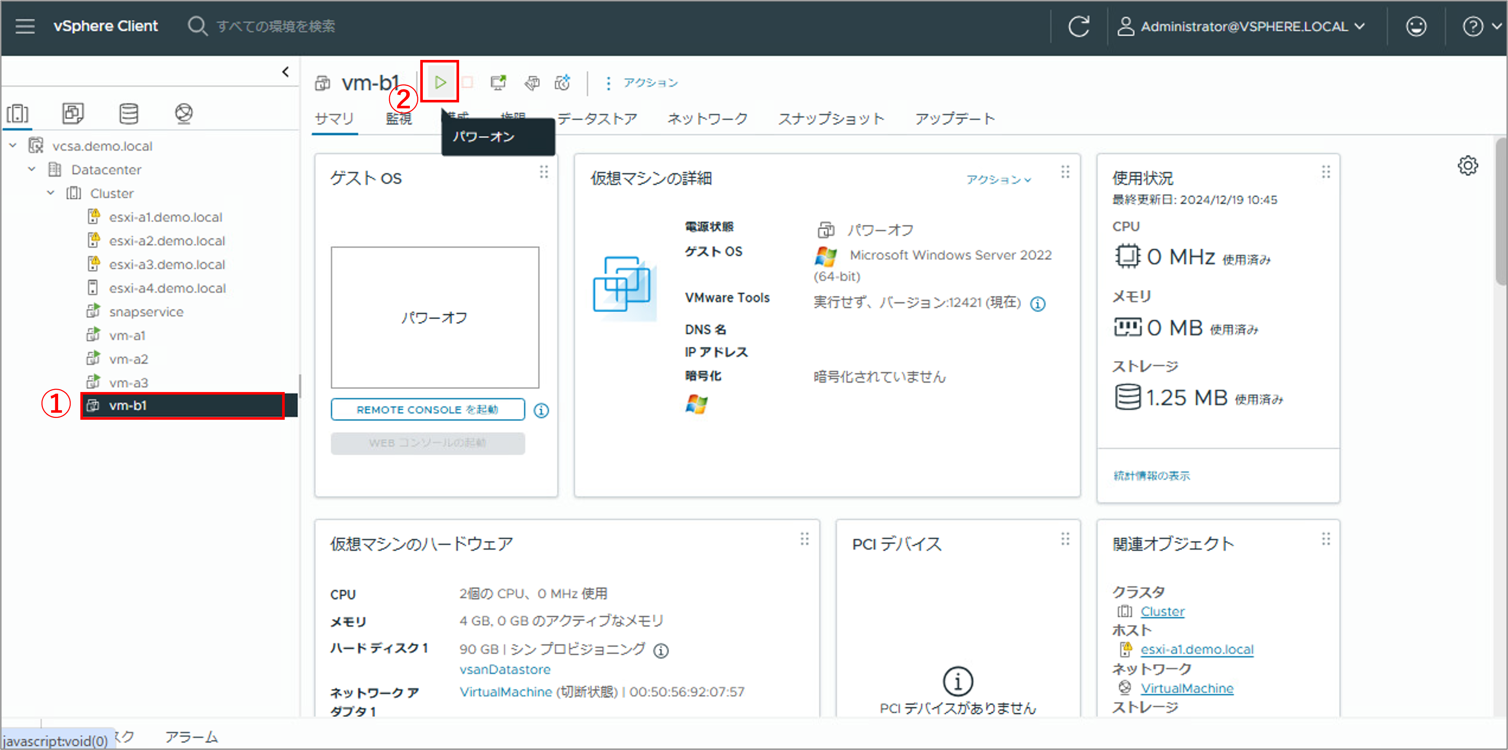
Task: Select the snapservice virtual machine
Action: [146, 311]
